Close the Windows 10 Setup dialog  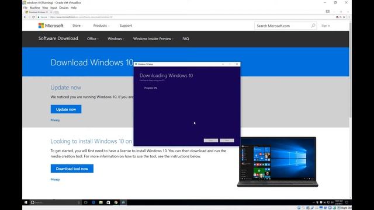click(x=237, y=64)
